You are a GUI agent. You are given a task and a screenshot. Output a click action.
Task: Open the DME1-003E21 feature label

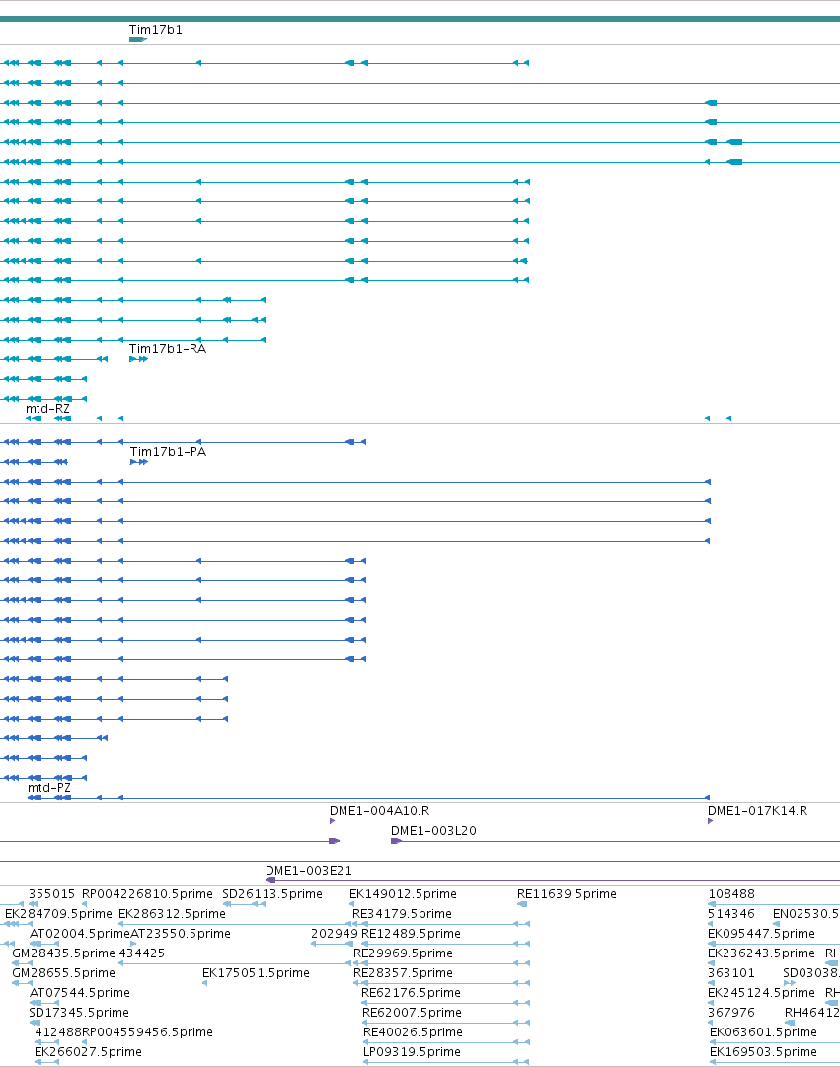(308, 871)
